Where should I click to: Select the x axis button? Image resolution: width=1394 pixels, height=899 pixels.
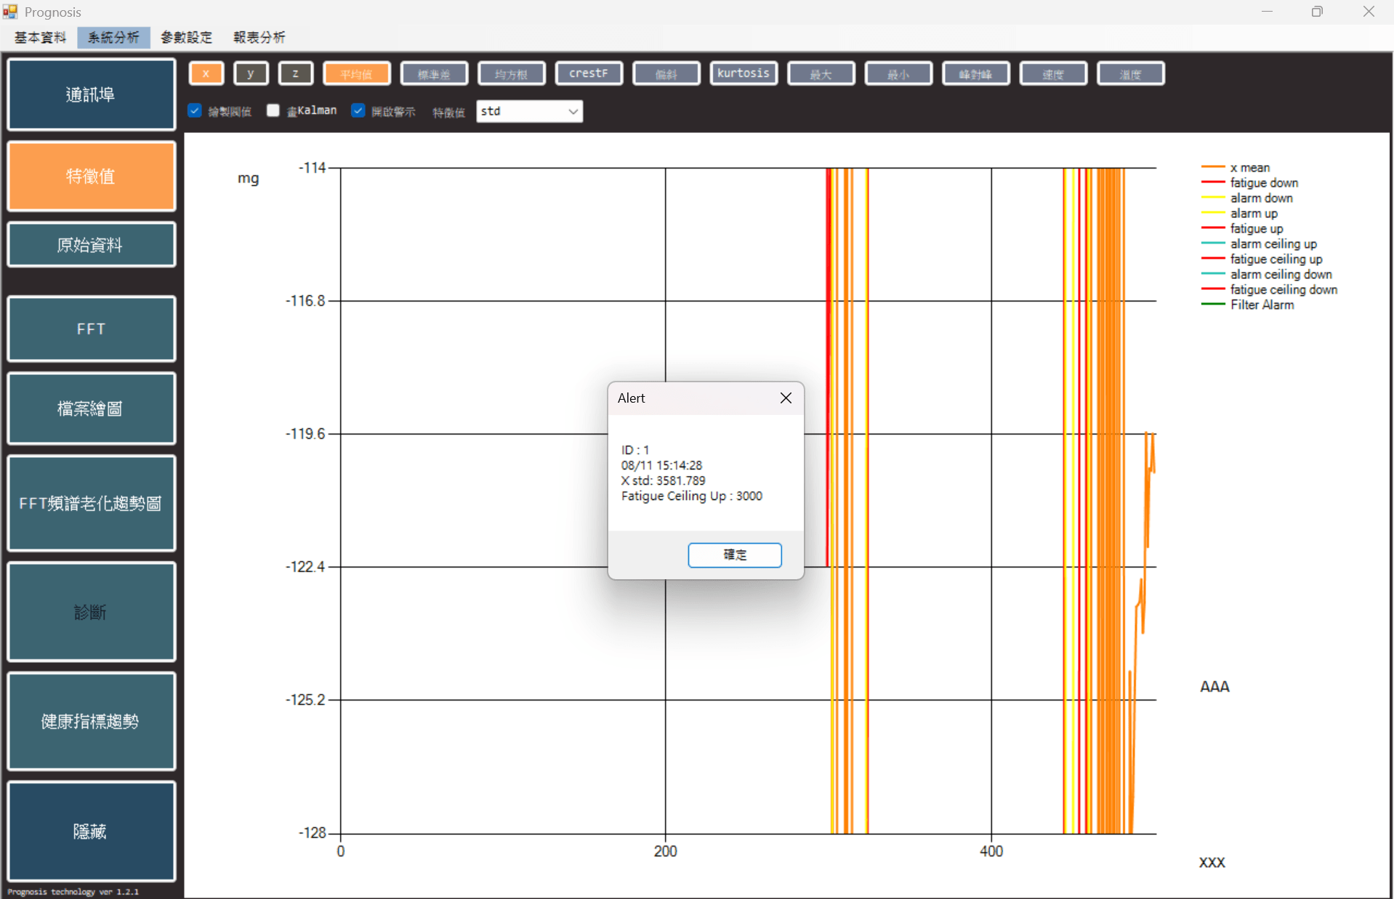pyautogui.click(x=206, y=73)
